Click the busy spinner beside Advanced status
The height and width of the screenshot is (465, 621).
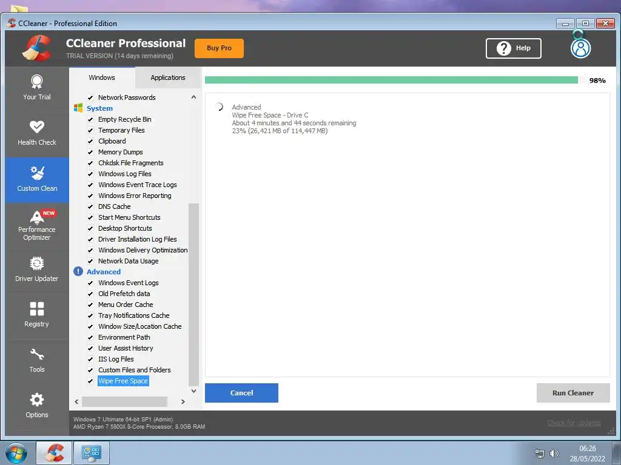pos(219,107)
